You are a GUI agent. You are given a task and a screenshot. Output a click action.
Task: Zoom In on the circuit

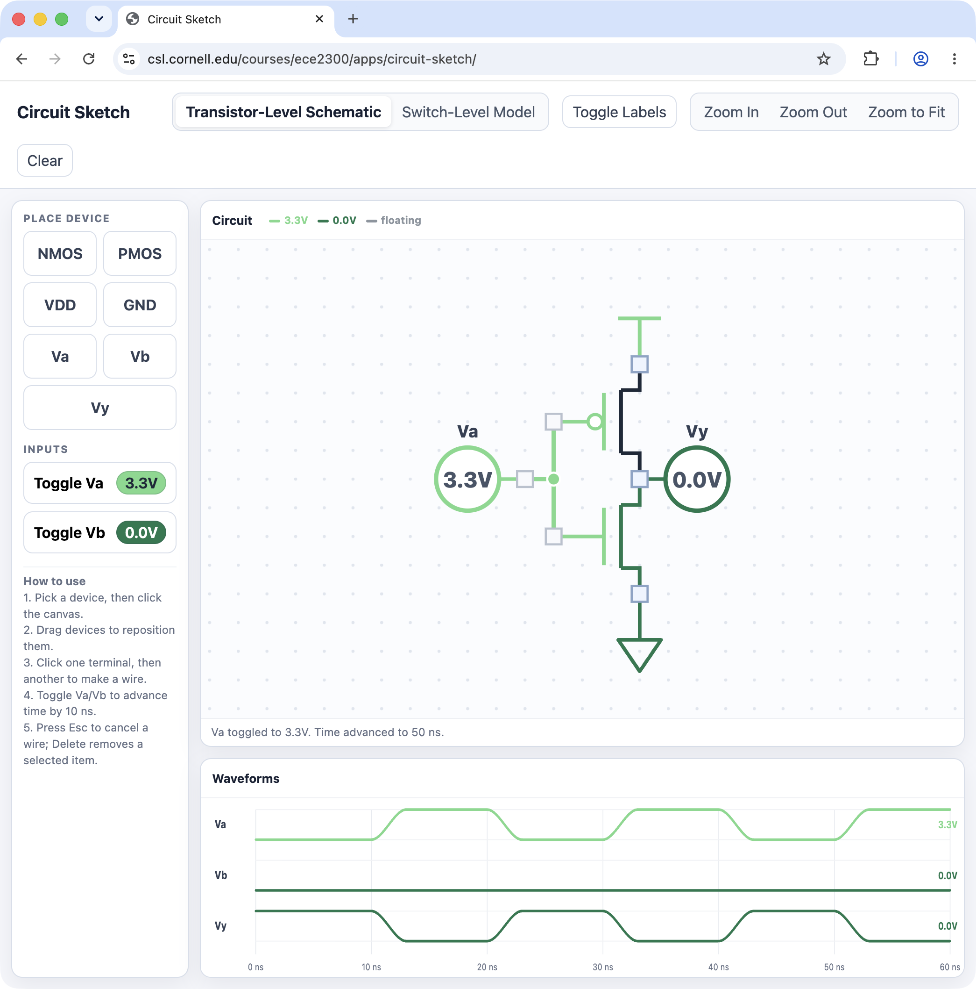click(731, 112)
